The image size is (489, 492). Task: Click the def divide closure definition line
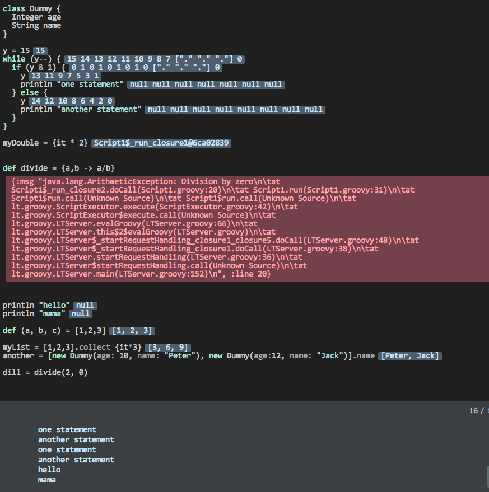(59, 168)
